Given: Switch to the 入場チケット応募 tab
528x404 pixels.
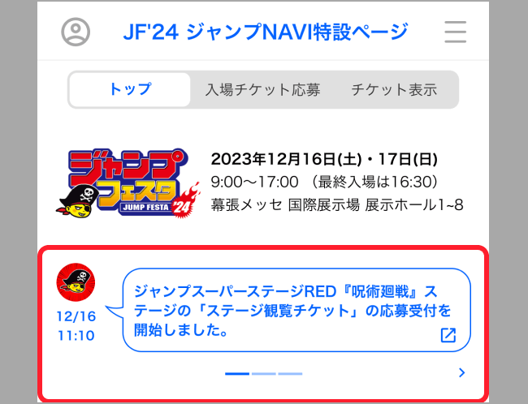Looking at the screenshot, I should point(262,90).
